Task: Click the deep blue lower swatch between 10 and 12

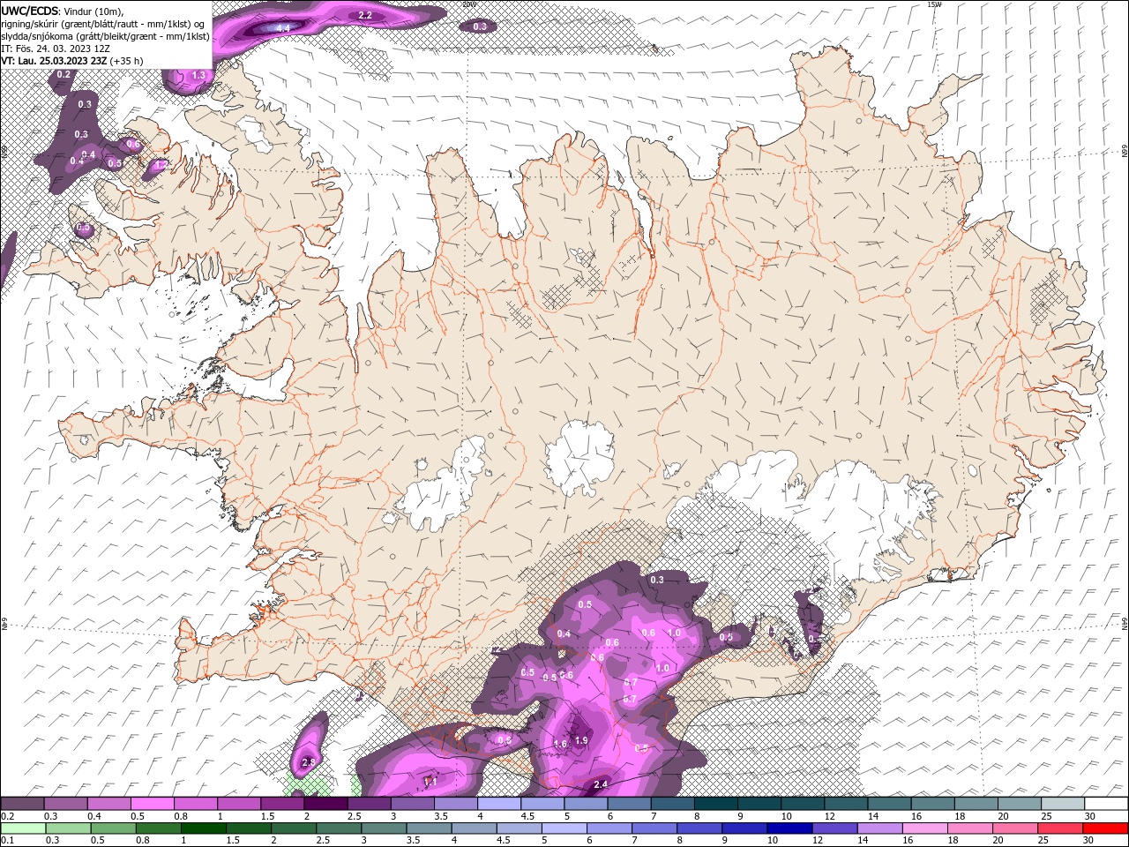Action: click(x=790, y=828)
